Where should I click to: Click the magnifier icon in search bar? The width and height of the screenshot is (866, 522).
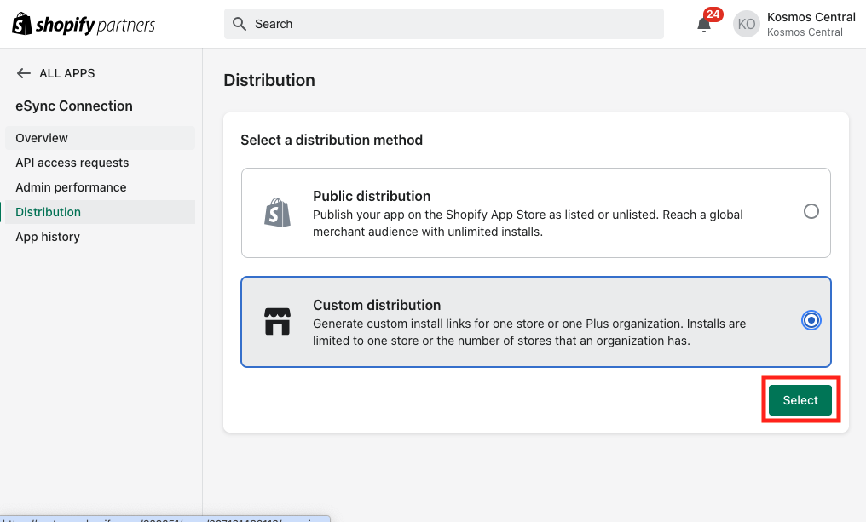pyautogui.click(x=240, y=24)
